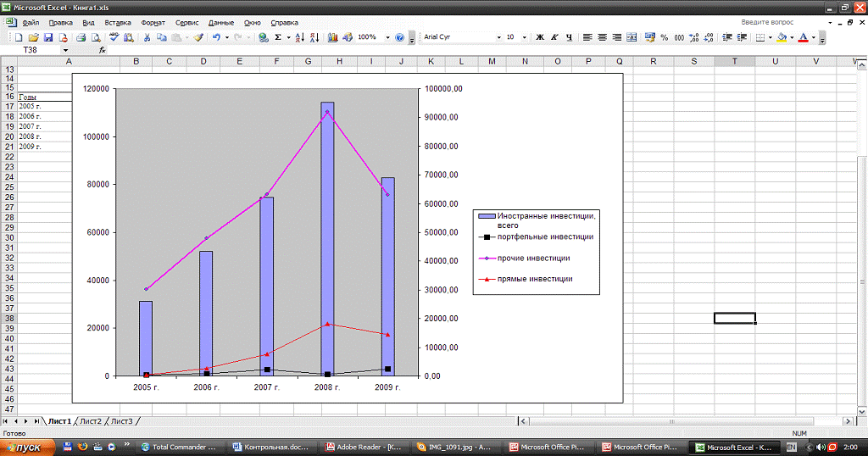Screen dimensions: 868x456
Task: Open the Fill Color bucket swatch
Action: [x=782, y=38]
